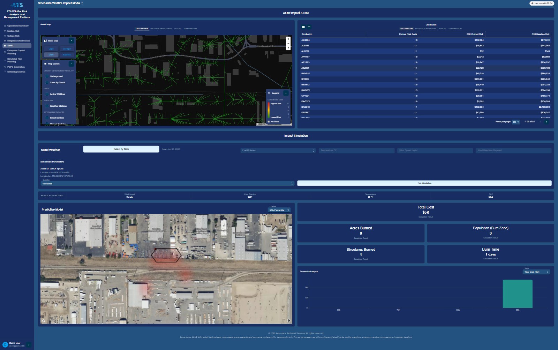
Task: Open the Ignition Risk sidebar item
Action: (x=13, y=31)
